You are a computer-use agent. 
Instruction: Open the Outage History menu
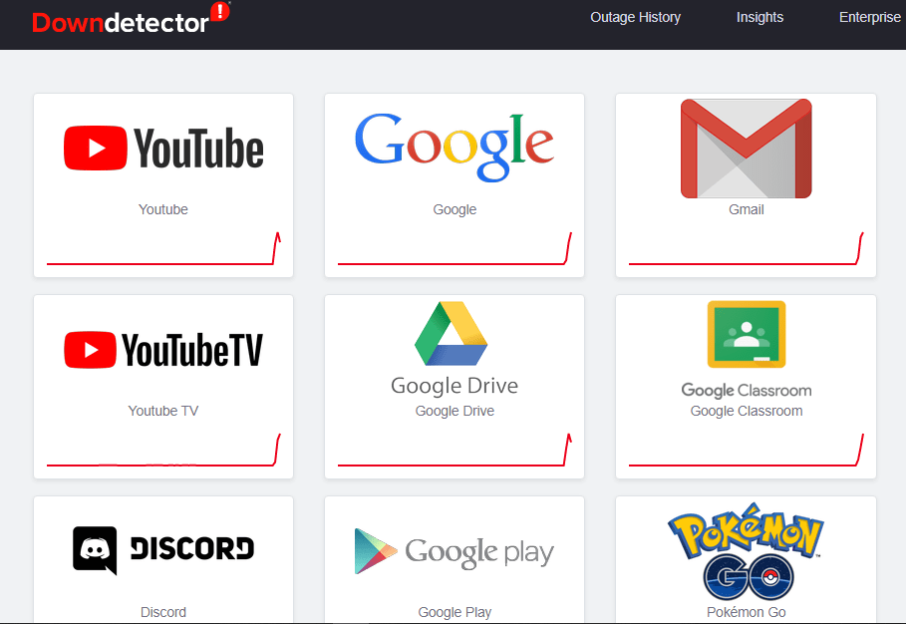click(x=635, y=17)
